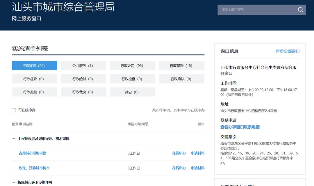Click the 承诺办结期限 column header
Viewport: 314px width, 186px height.
click(x=138, y=124)
